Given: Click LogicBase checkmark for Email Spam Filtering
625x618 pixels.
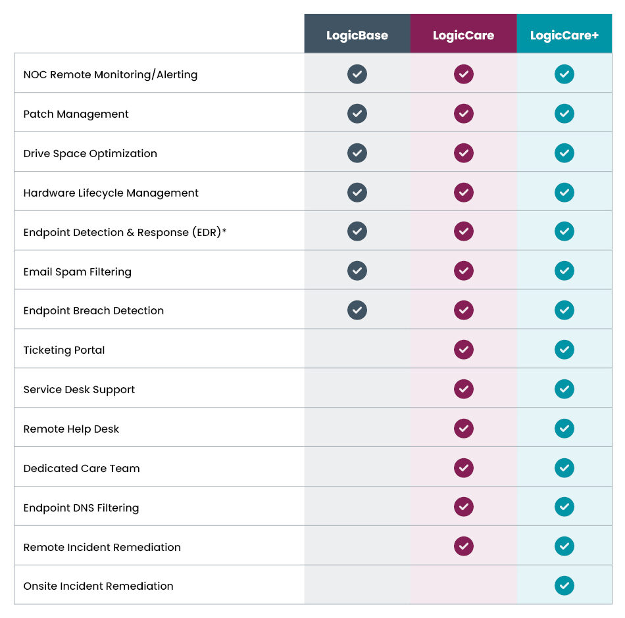Looking at the screenshot, I should 357,271.
